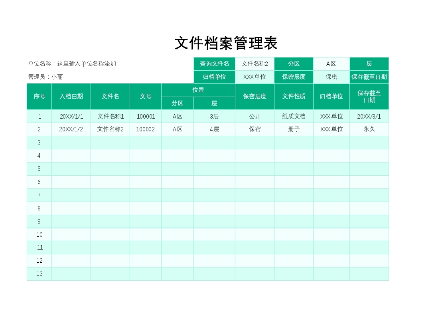This screenshot has height=317, width=448.
Task: Click empty 文件名 cell in row 4
Action: pos(110,155)
